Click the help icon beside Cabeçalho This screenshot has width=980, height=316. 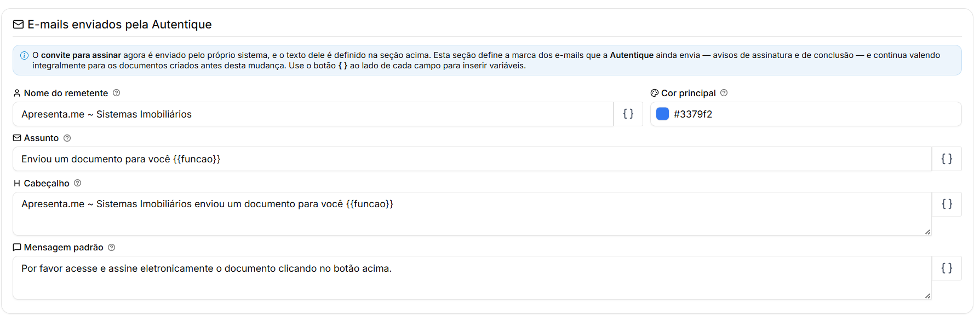(x=77, y=183)
